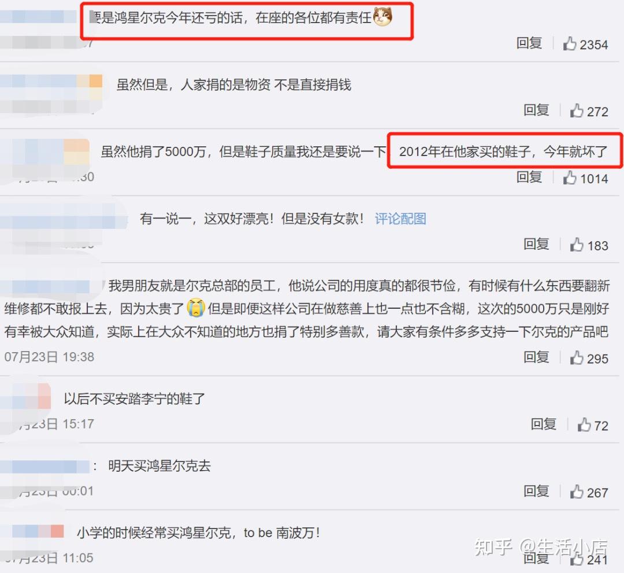This screenshot has width=624, height=573.
Task: Reply to the 07月23日 19:38 comment
Action: pos(536,357)
